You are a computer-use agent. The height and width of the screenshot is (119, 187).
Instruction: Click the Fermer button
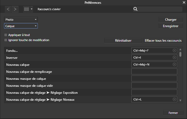[173, 113]
